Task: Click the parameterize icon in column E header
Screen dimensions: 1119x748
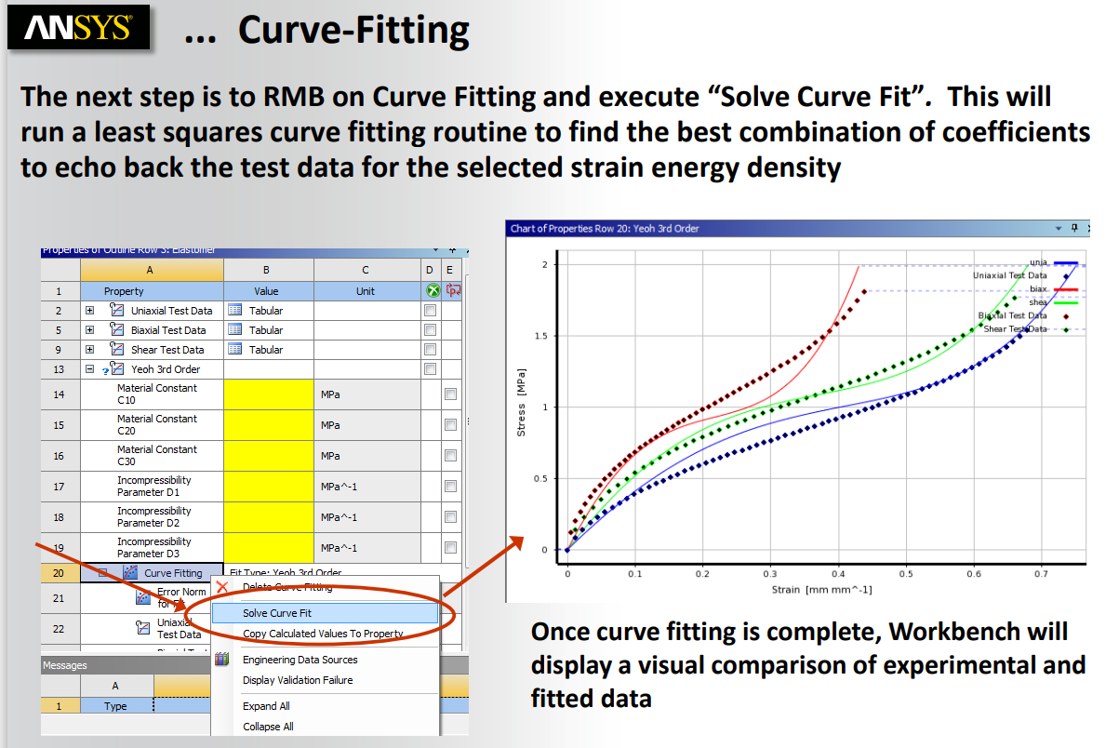Action: pos(453,291)
